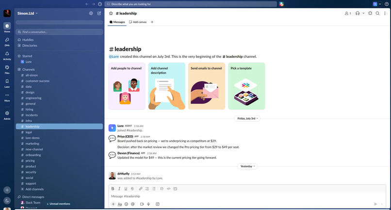The width and height of the screenshot is (391, 210).
Task: Open the Home view in sidebar
Action: 7,28
